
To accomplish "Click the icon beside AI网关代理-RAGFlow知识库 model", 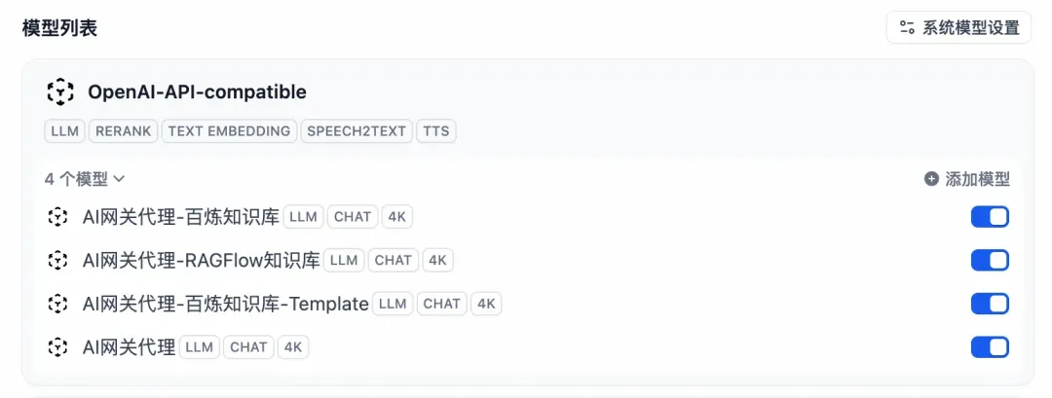I will click(x=57, y=260).
